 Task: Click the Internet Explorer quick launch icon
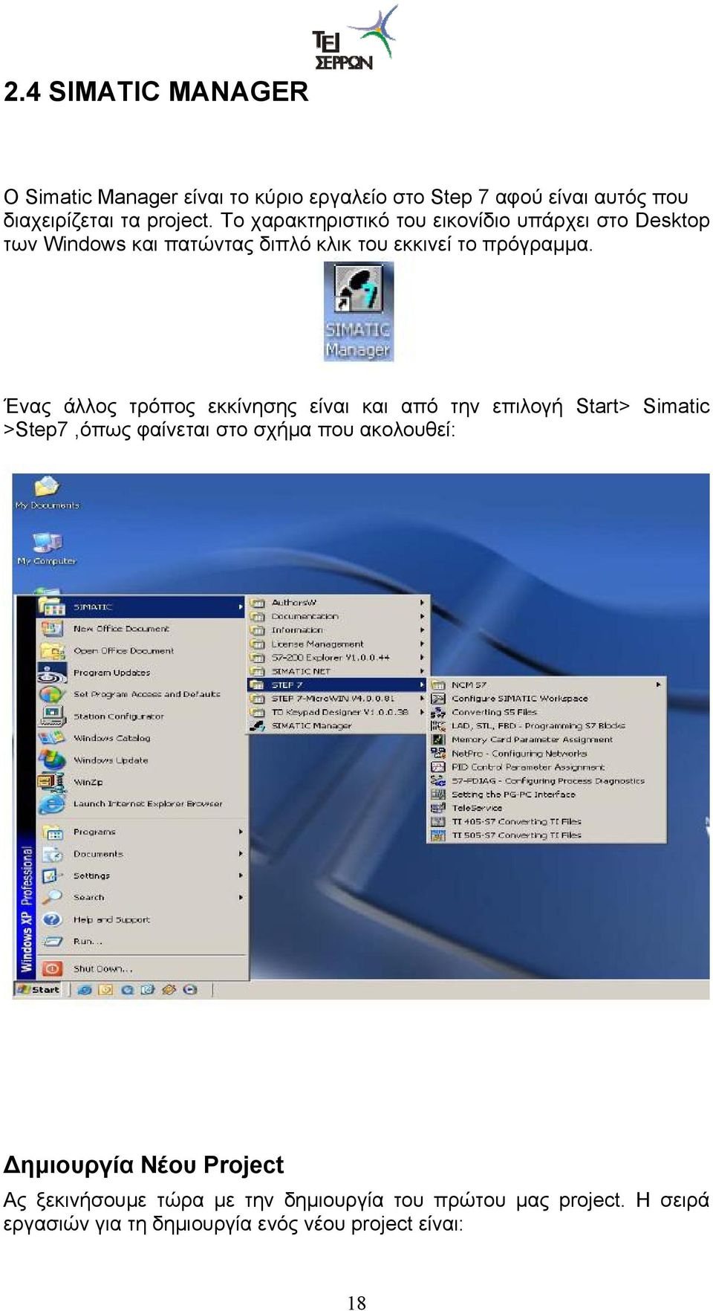[x=85, y=990]
